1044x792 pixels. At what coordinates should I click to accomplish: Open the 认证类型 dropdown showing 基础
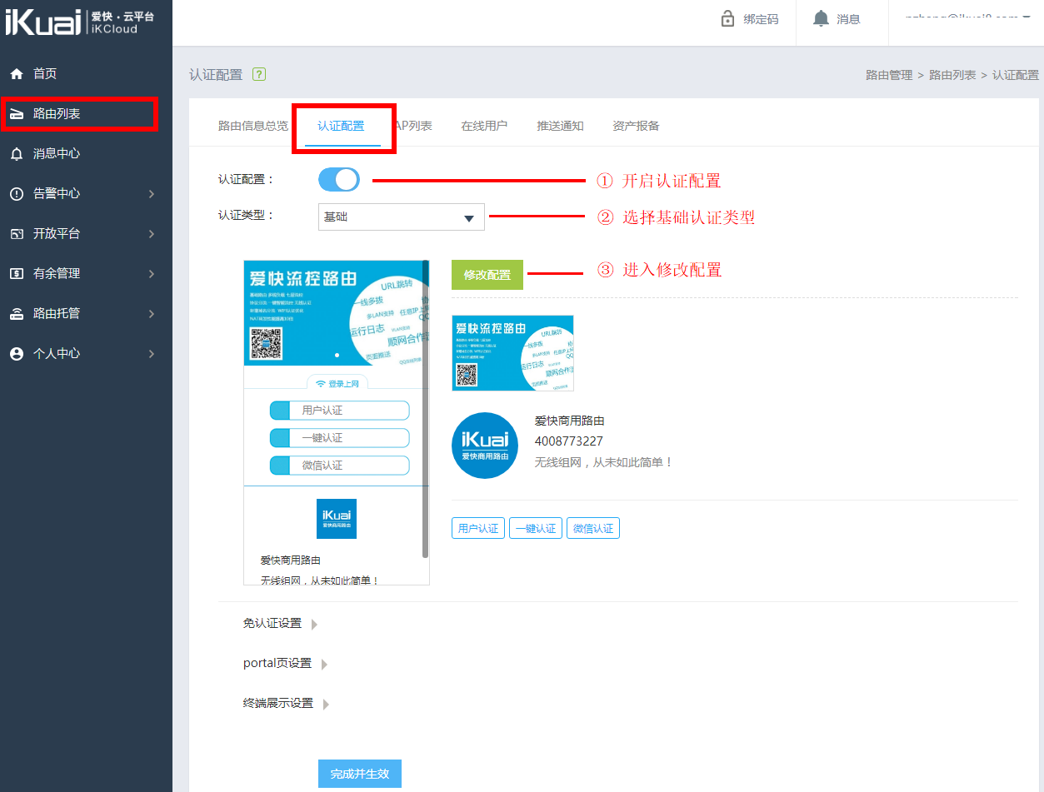pyautogui.click(x=402, y=217)
